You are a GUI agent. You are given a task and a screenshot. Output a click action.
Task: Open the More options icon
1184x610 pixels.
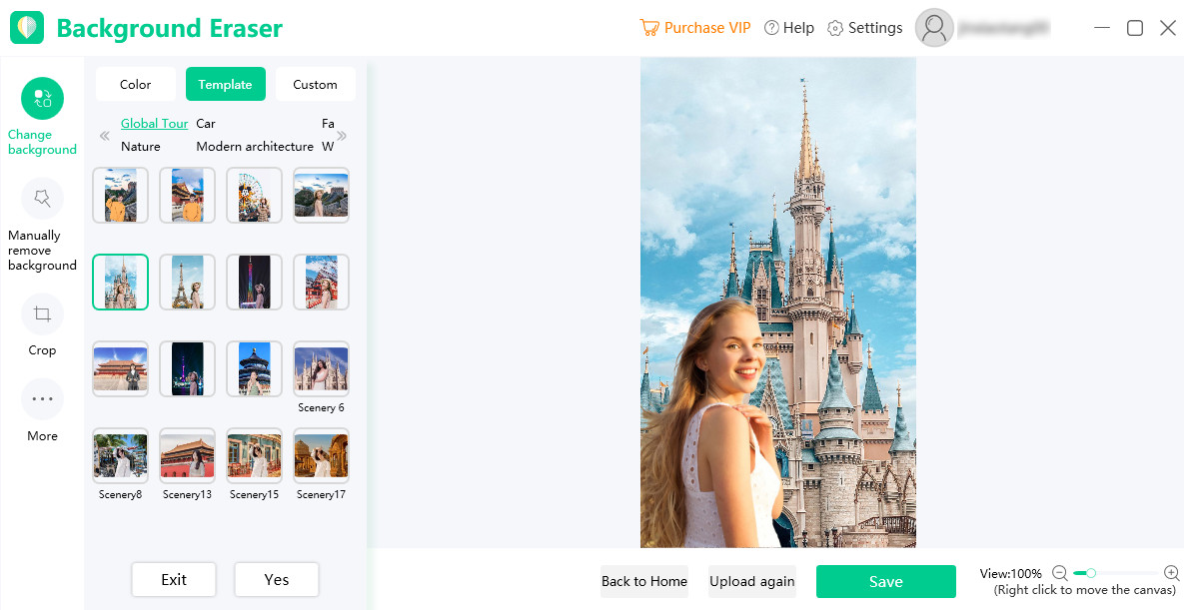pyautogui.click(x=42, y=399)
